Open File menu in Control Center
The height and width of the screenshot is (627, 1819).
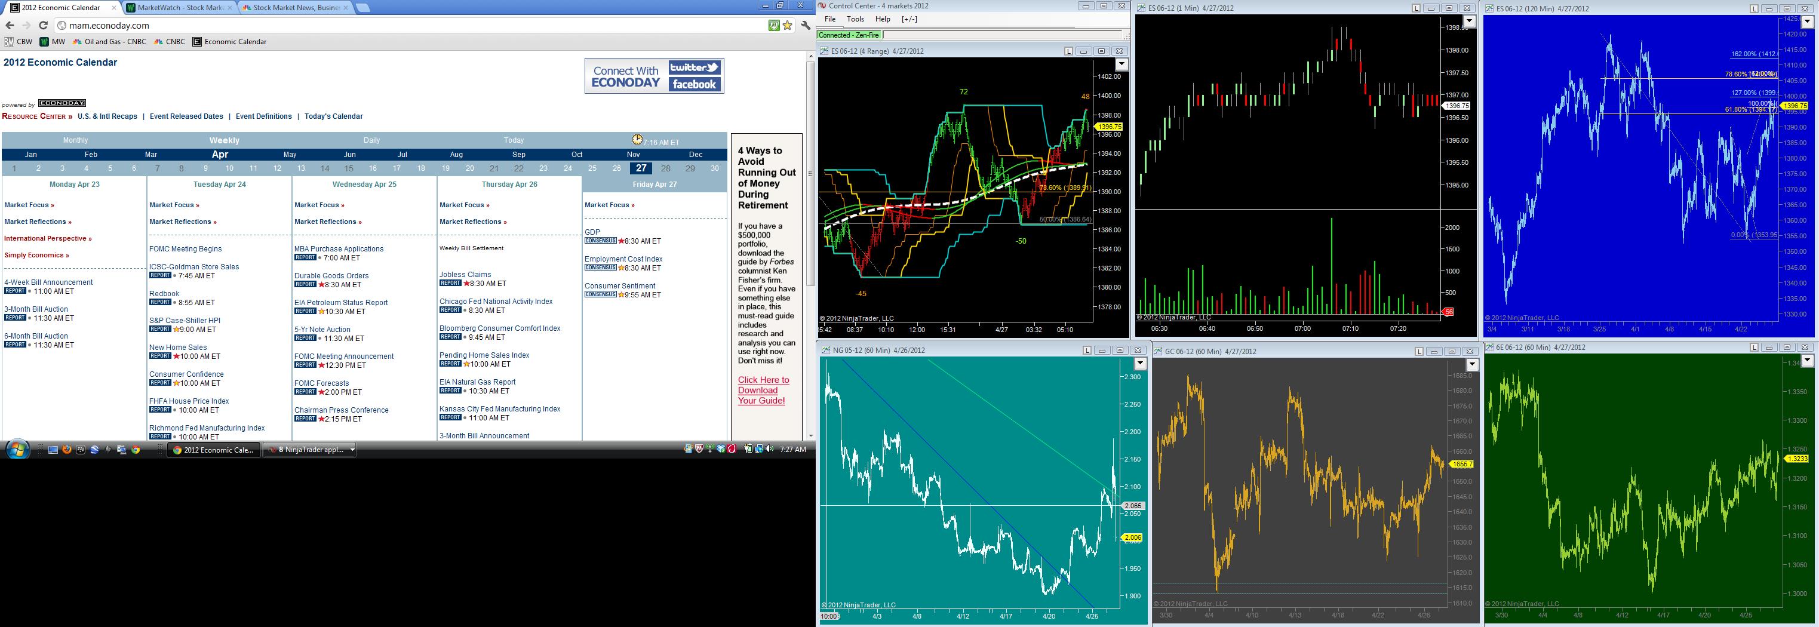829,20
